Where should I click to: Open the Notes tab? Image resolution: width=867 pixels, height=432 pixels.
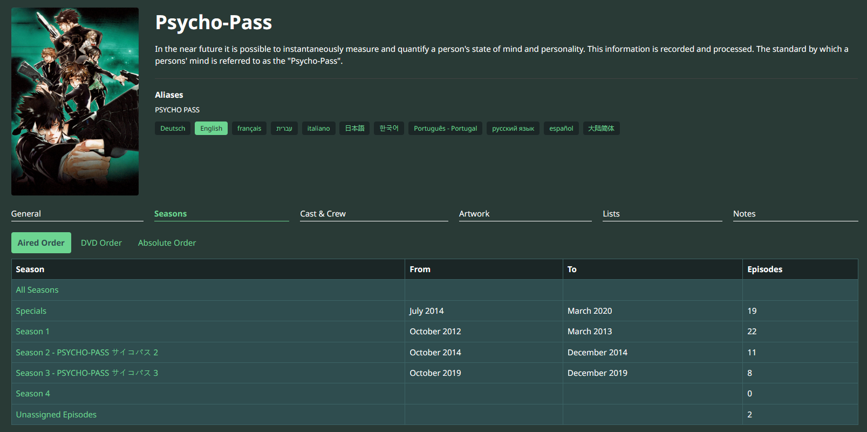[744, 214]
